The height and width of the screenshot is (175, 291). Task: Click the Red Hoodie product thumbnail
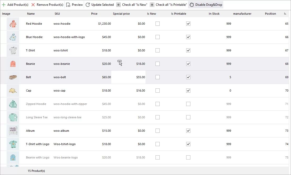(x=13, y=24)
